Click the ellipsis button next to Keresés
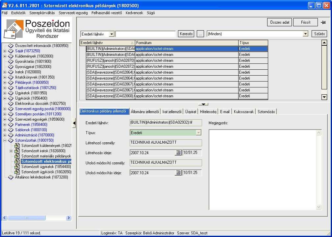Screen dimensions: 332x237 (200, 34)
